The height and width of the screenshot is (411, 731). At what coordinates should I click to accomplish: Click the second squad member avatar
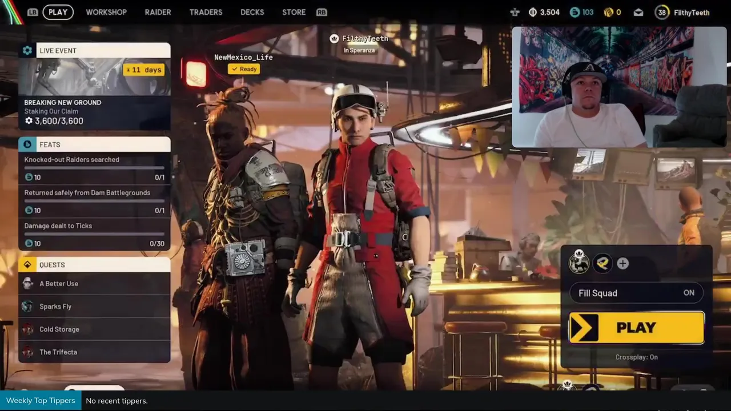click(x=602, y=263)
